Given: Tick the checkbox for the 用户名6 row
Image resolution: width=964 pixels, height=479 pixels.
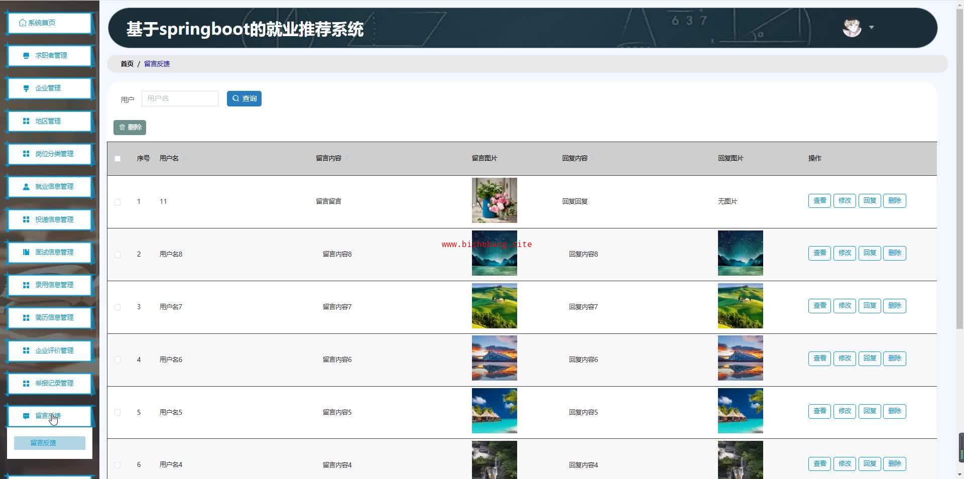Looking at the screenshot, I should [x=117, y=360].
